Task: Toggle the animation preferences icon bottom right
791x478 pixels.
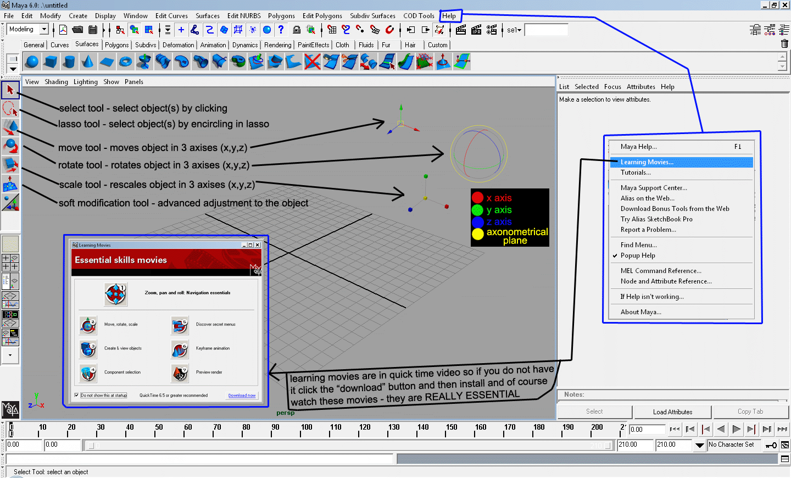Action: [x=785, y=445]
